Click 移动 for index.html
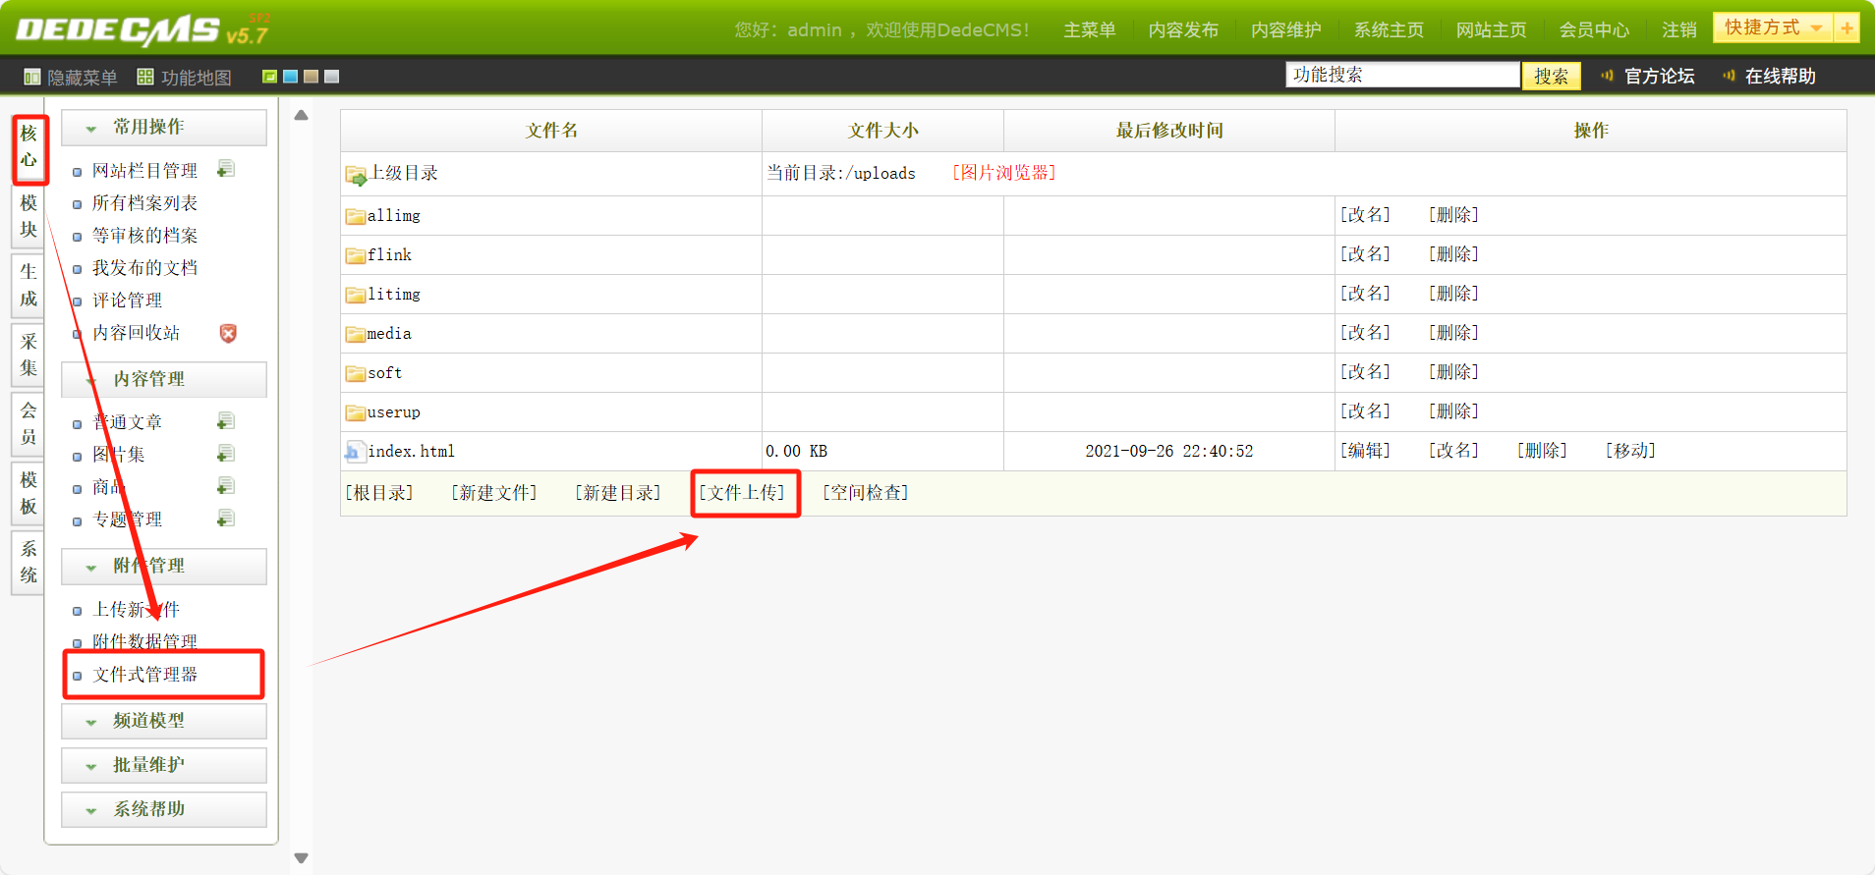This screenshot has width=1875, height=875. [x=1631, y=451]
